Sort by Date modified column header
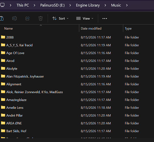Viewport: 154px width, 142px height. [x=91, y=28]
